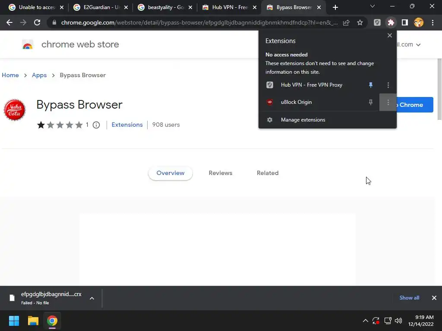This screenshot has width=442, height=331.
Task: Click the star rating of Bypass Browser
Action: (x=60, y=125)
